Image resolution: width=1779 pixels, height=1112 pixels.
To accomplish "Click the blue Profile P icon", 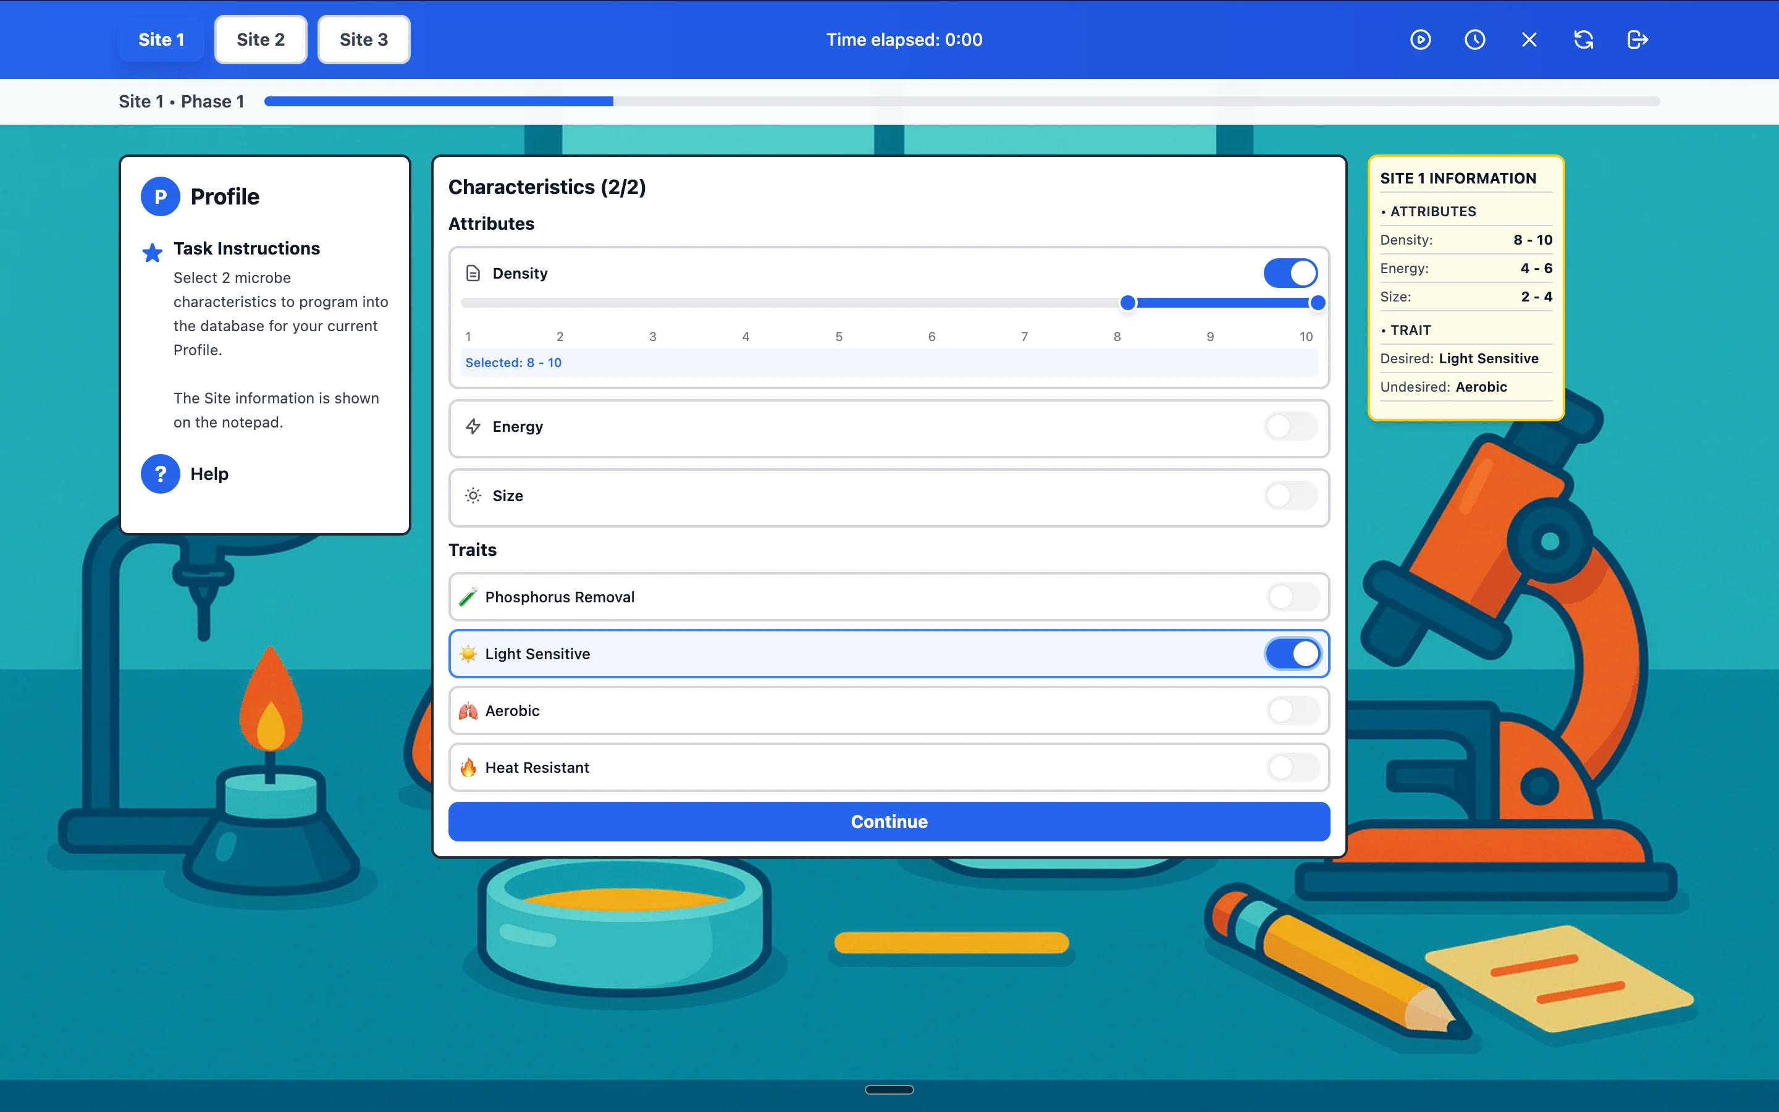I will pyautogui.click(x=160, y=196).
